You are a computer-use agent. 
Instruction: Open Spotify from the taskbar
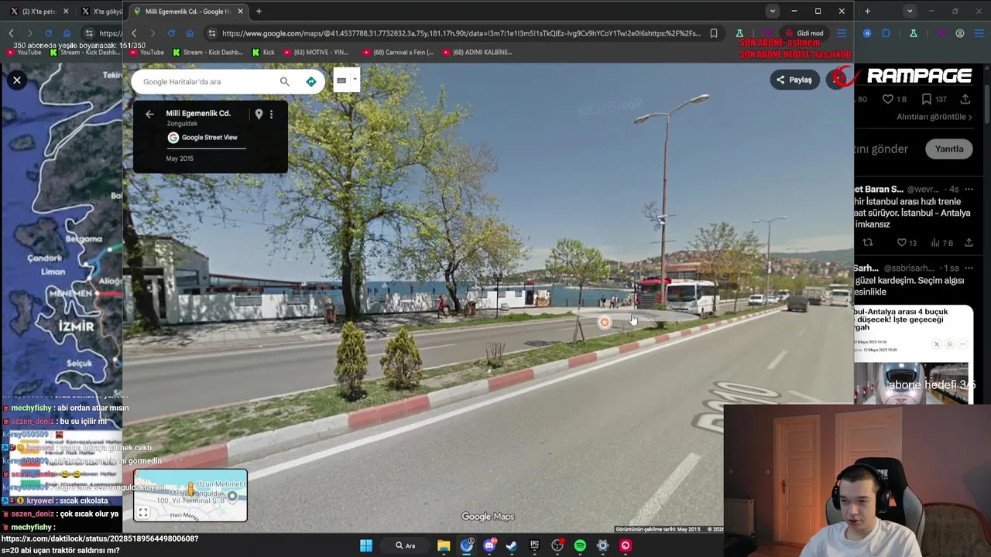(x=580, y=545)
